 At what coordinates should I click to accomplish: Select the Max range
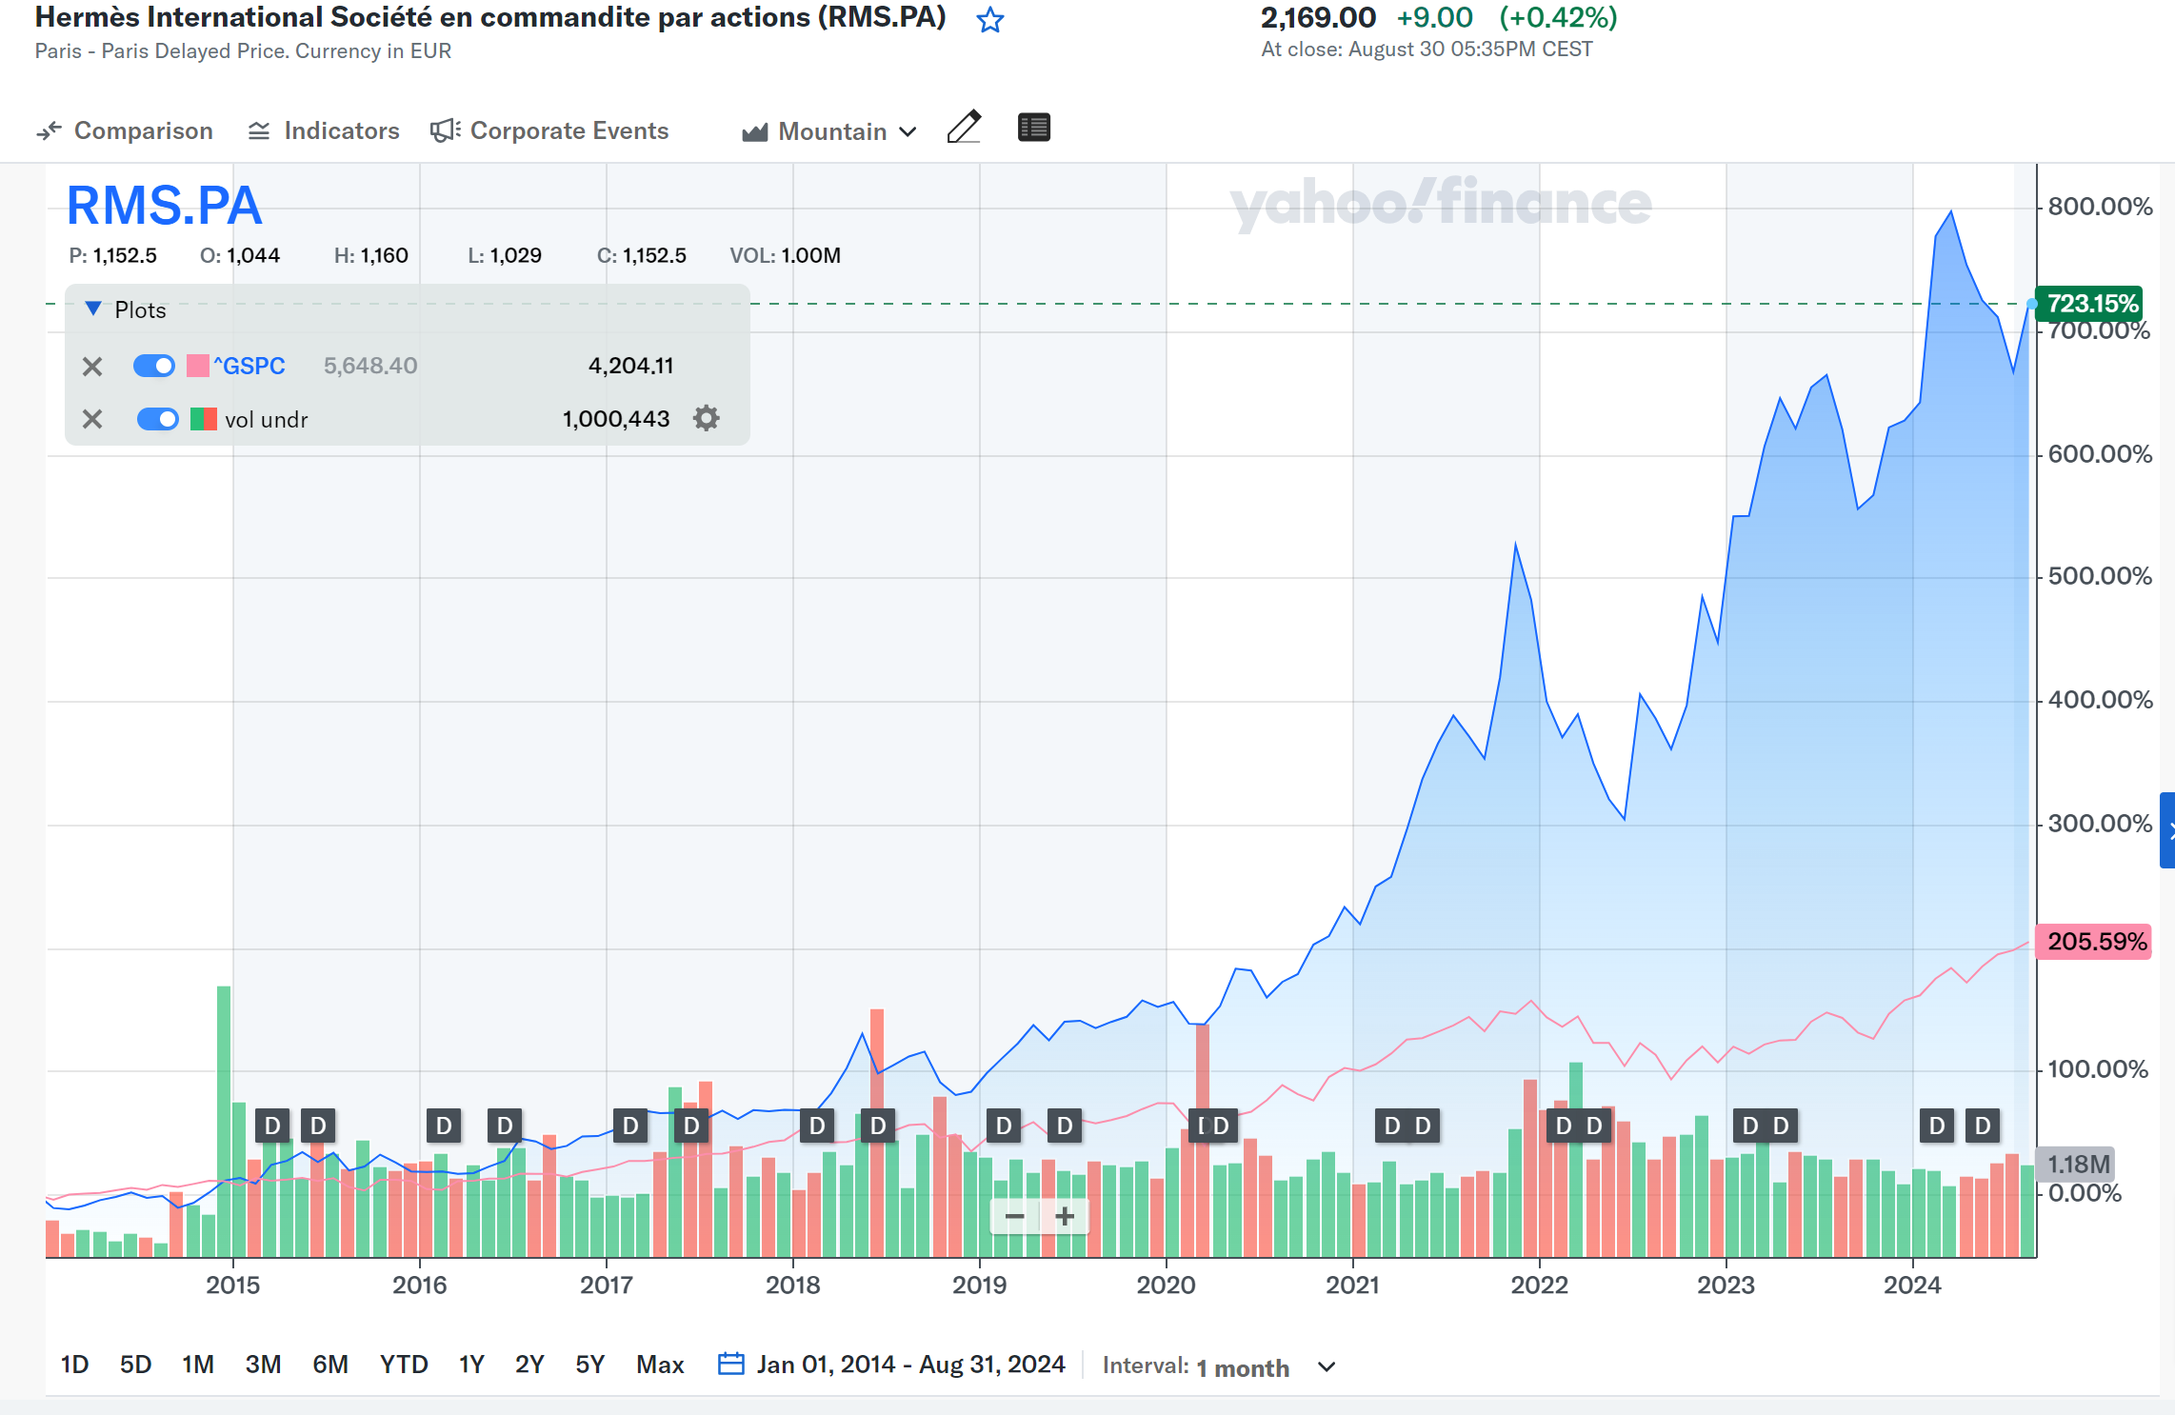point(660,1365)
